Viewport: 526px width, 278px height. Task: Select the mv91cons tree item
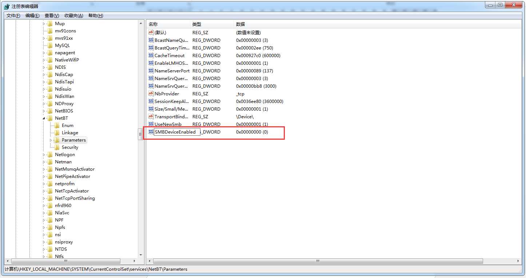65,31
